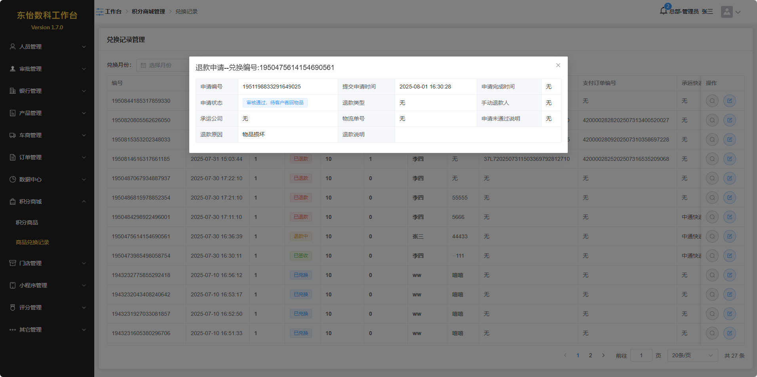Close the refund application dialog
Screen dimensions: 757x377
(x=558, y=65)
